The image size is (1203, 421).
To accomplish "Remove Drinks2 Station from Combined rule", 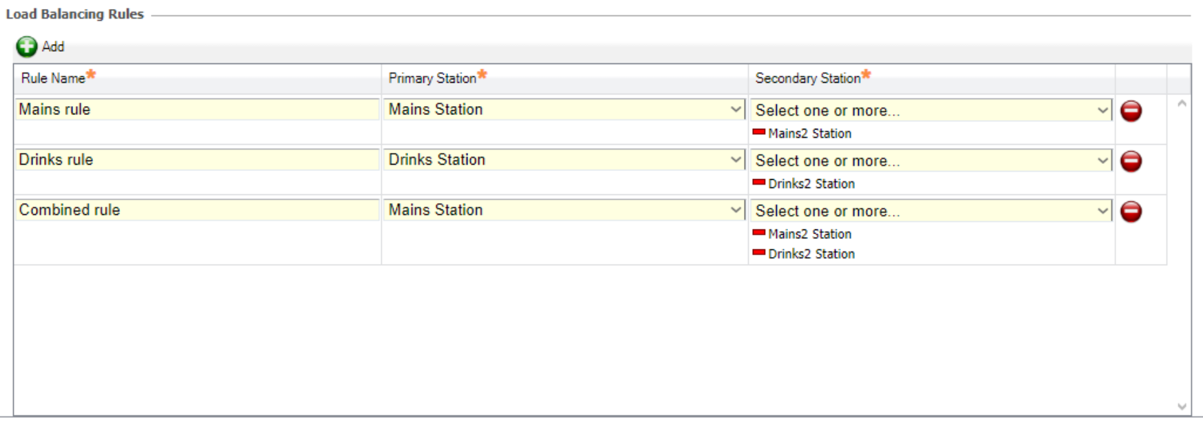I will tap(759, 253).
